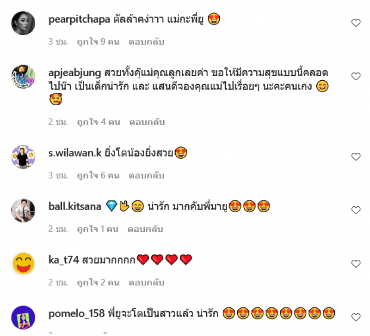
Task: Open username link pomelo_158
Action: pos(76,314)
